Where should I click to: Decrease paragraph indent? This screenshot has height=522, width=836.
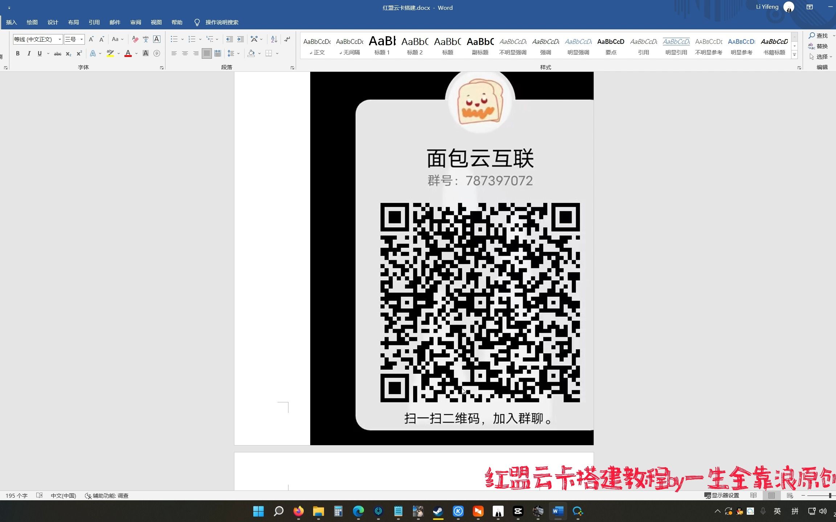pos(229,39)
